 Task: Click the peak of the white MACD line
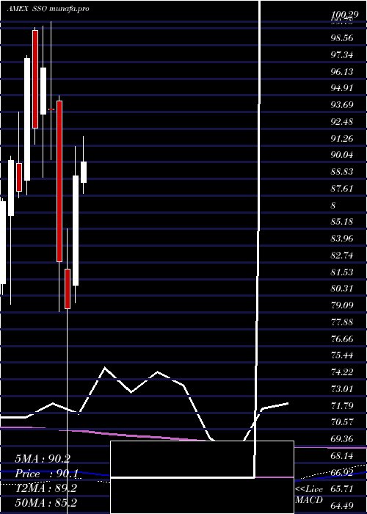(105, 368)
